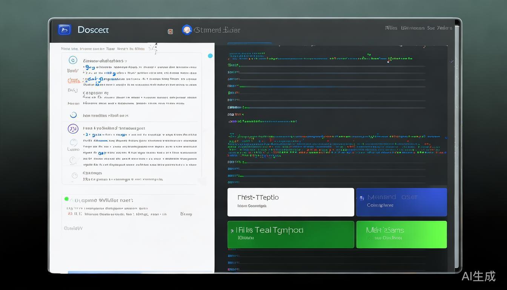Click the teal circle icon atop the first list
This screenshot has width=507, height=290.
73,60
